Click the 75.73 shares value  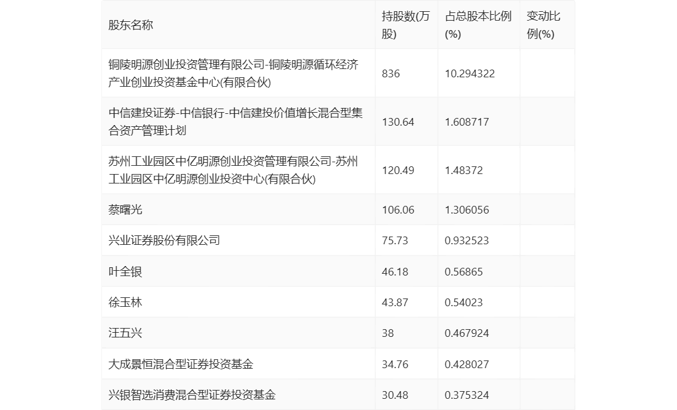pyautogui.click(x=395, y=241)
